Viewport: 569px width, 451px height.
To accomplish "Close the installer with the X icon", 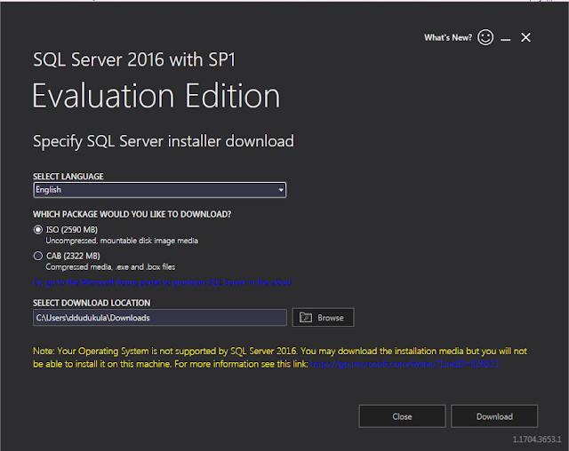I will tap(525, 37).
